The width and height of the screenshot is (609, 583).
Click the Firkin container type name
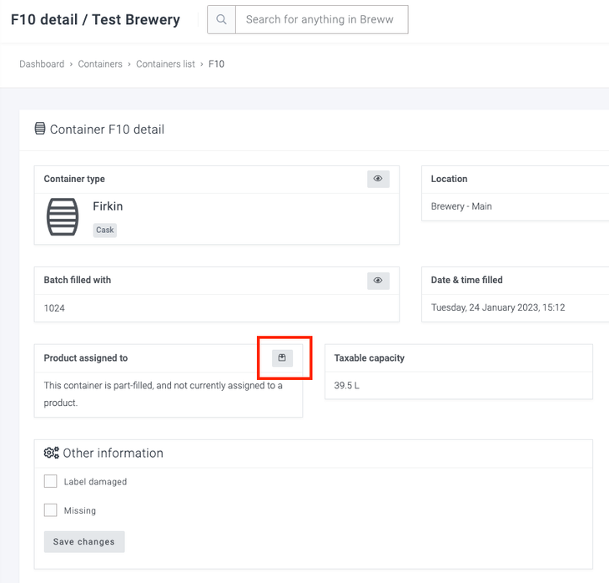pos(108,206)
